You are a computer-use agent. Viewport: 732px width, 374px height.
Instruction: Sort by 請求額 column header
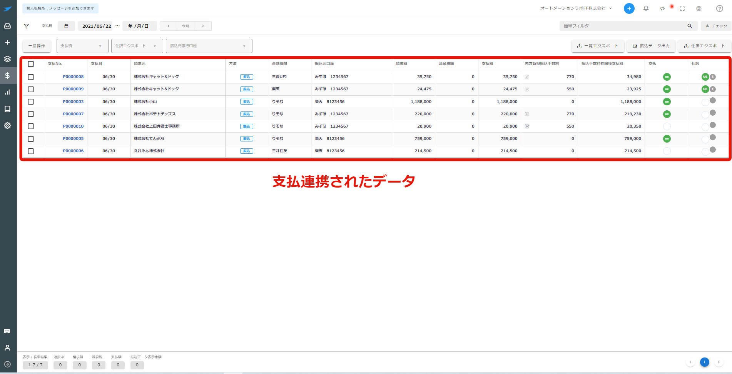401,64
